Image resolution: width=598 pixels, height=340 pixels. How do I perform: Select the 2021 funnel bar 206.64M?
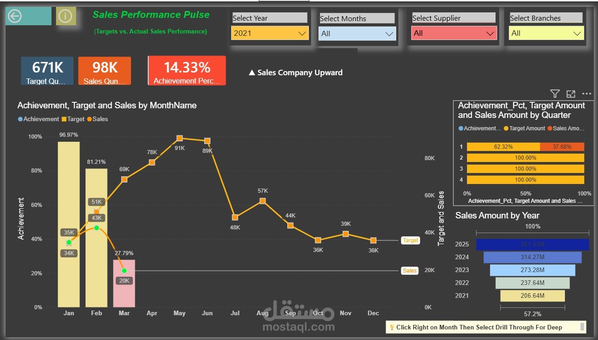coord(533,296)
